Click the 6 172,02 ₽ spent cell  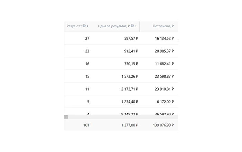[165, 102]
